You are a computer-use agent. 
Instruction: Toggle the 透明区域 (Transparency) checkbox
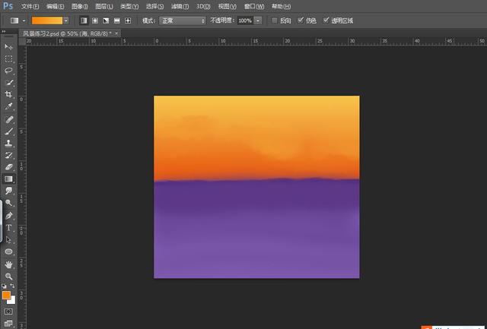[326, 20]
